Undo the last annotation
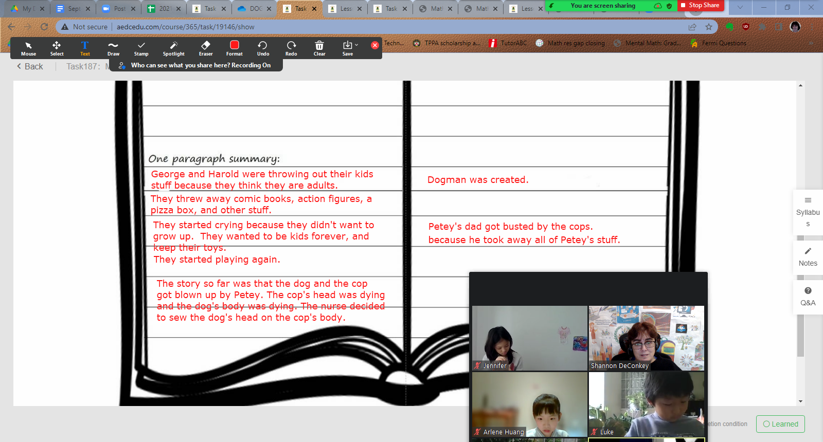The height and width of the screenshot is (442, 823). (263, 48)
